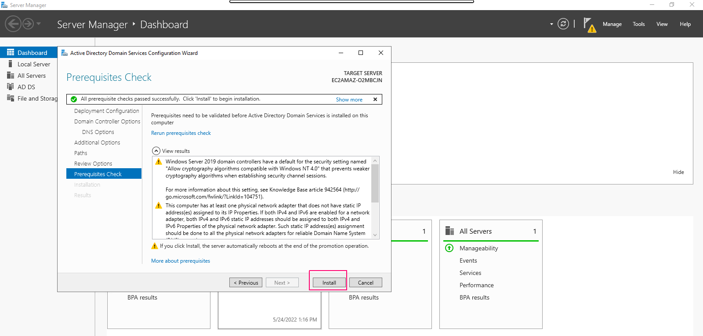Select Dashboard in the left sidebar
Viewport: 703px width, 336px height.
(x=29, y=53)
